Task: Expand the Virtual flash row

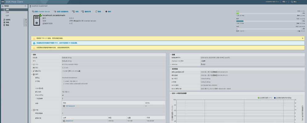Action: (32, 71)
